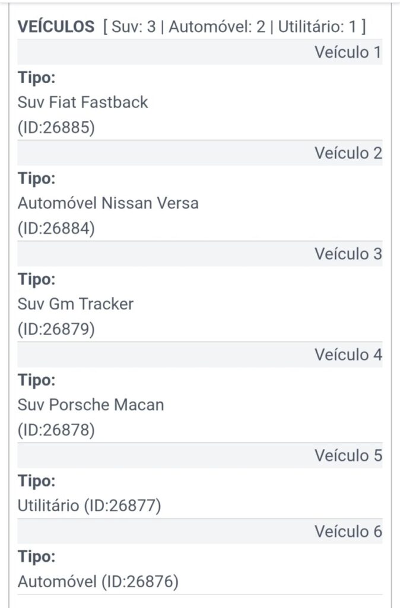Click the VEÍCULOS section heading
The image size is (400, 608).
[56, 27]
